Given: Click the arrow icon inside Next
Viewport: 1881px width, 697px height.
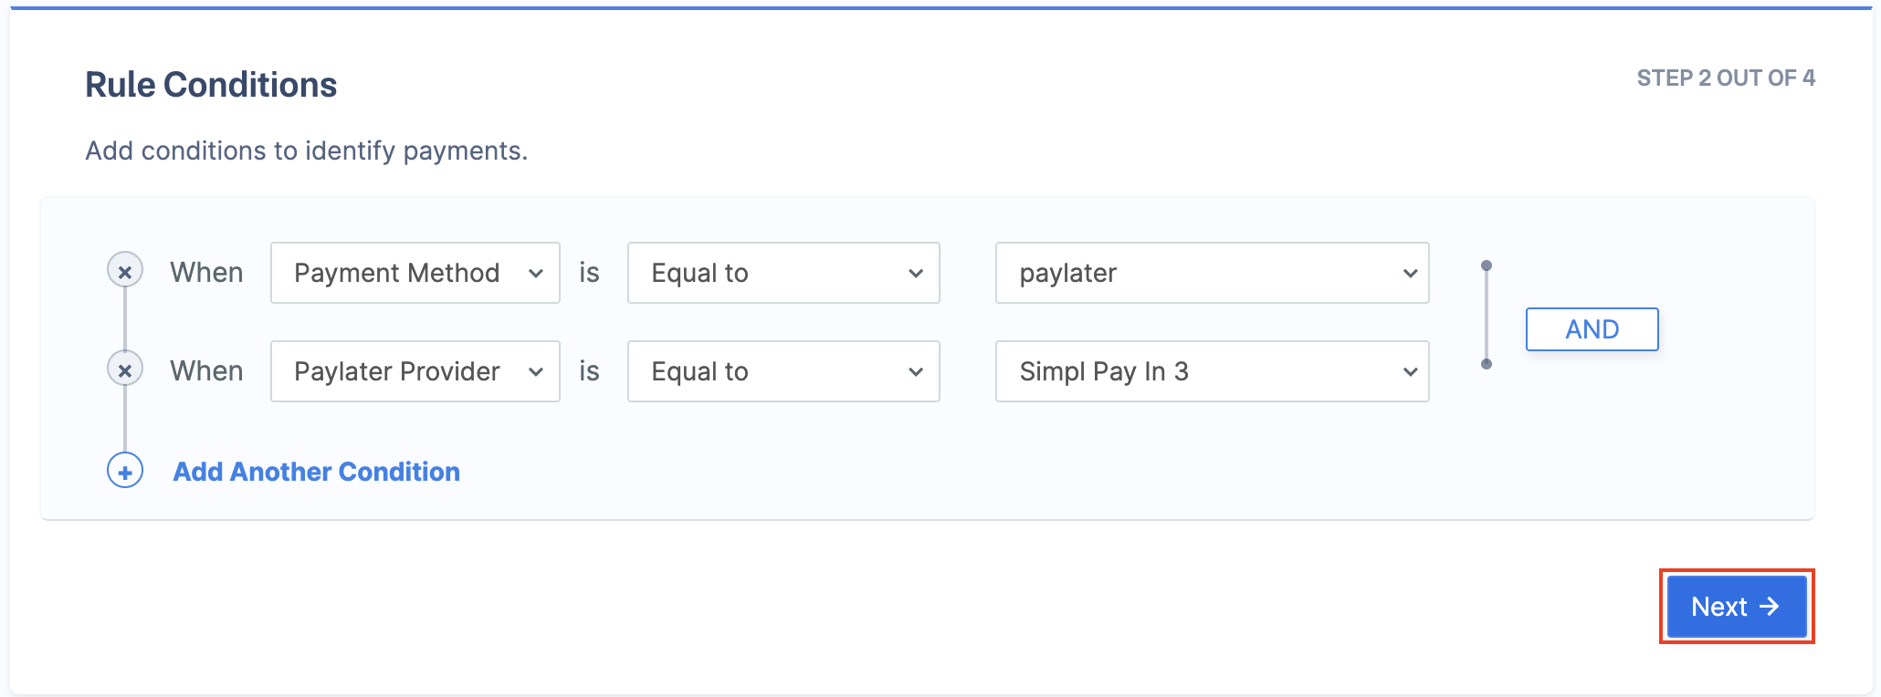Looking at the screenshot, I should [1770, 606].
